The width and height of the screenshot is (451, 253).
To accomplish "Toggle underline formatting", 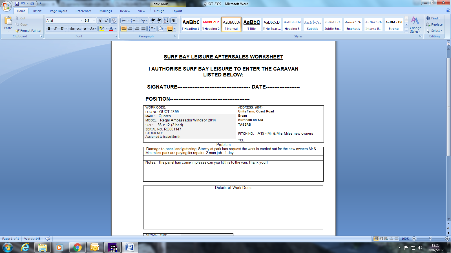I will click(62, 29).
